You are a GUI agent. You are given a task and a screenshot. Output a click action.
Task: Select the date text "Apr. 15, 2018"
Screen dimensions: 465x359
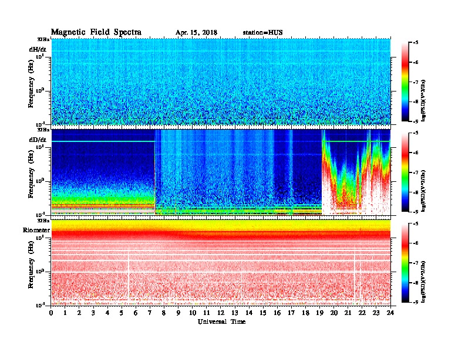pos(196,33)
